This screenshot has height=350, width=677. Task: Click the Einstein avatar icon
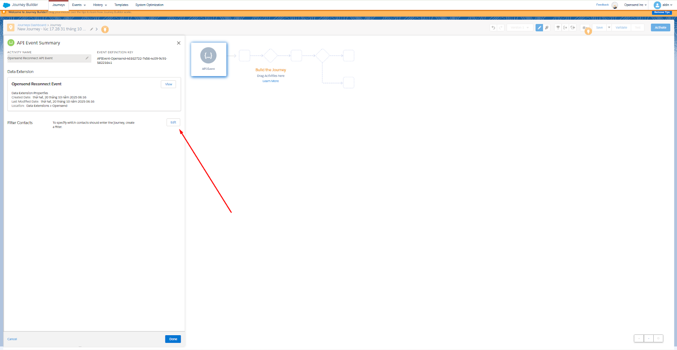[615, 5]
